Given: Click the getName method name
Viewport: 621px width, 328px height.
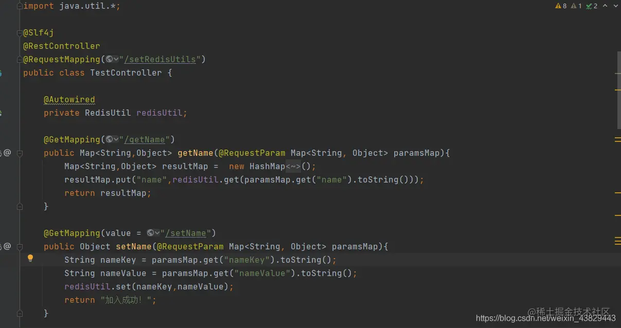Looking at the screenshot, I should (x=196, y=153).
